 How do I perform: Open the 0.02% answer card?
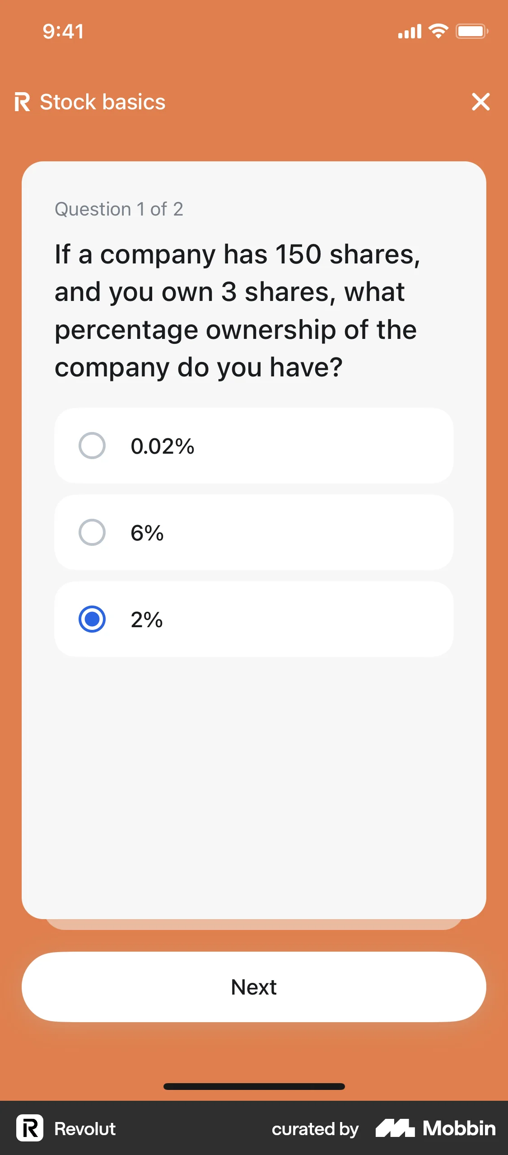[254, 446]
